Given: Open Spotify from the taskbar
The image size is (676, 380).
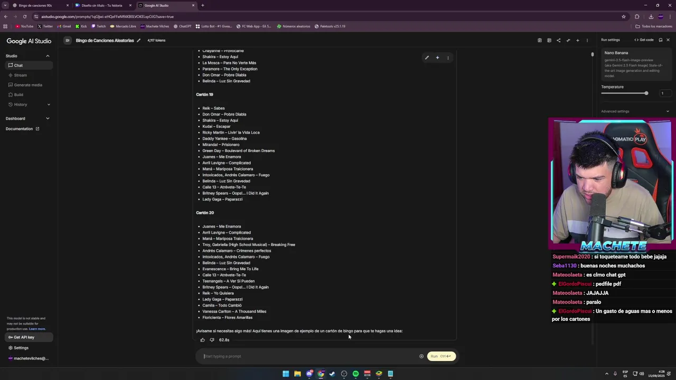Looking at the screenshot, I should pos(355,374).
